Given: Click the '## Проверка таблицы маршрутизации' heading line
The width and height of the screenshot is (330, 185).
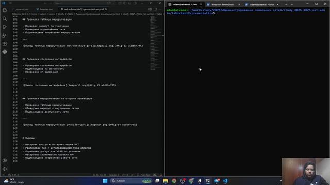Looking at the screenshot, I should click(47, 20).
